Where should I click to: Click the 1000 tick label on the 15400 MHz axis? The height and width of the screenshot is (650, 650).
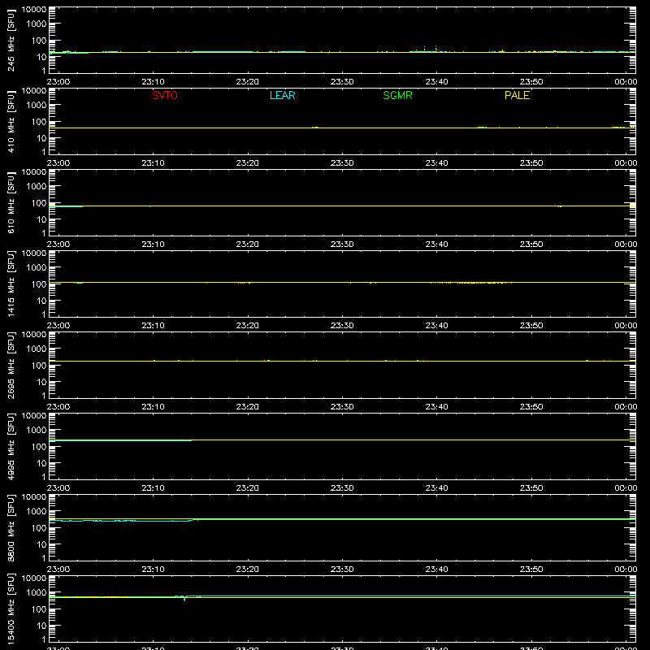(x=37, y=593)
